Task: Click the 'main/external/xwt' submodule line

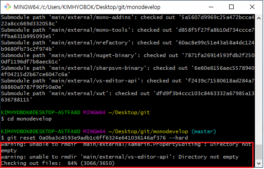Action: (128, 97)
